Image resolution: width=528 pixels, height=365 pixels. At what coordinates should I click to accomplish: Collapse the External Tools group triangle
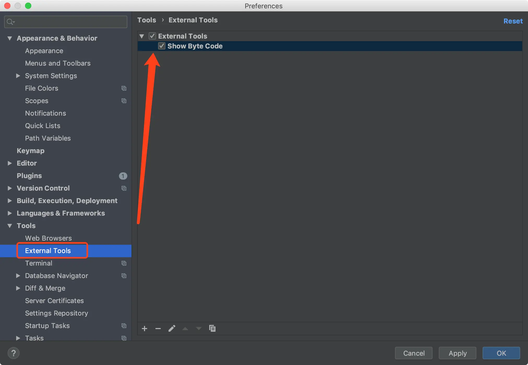142,36
